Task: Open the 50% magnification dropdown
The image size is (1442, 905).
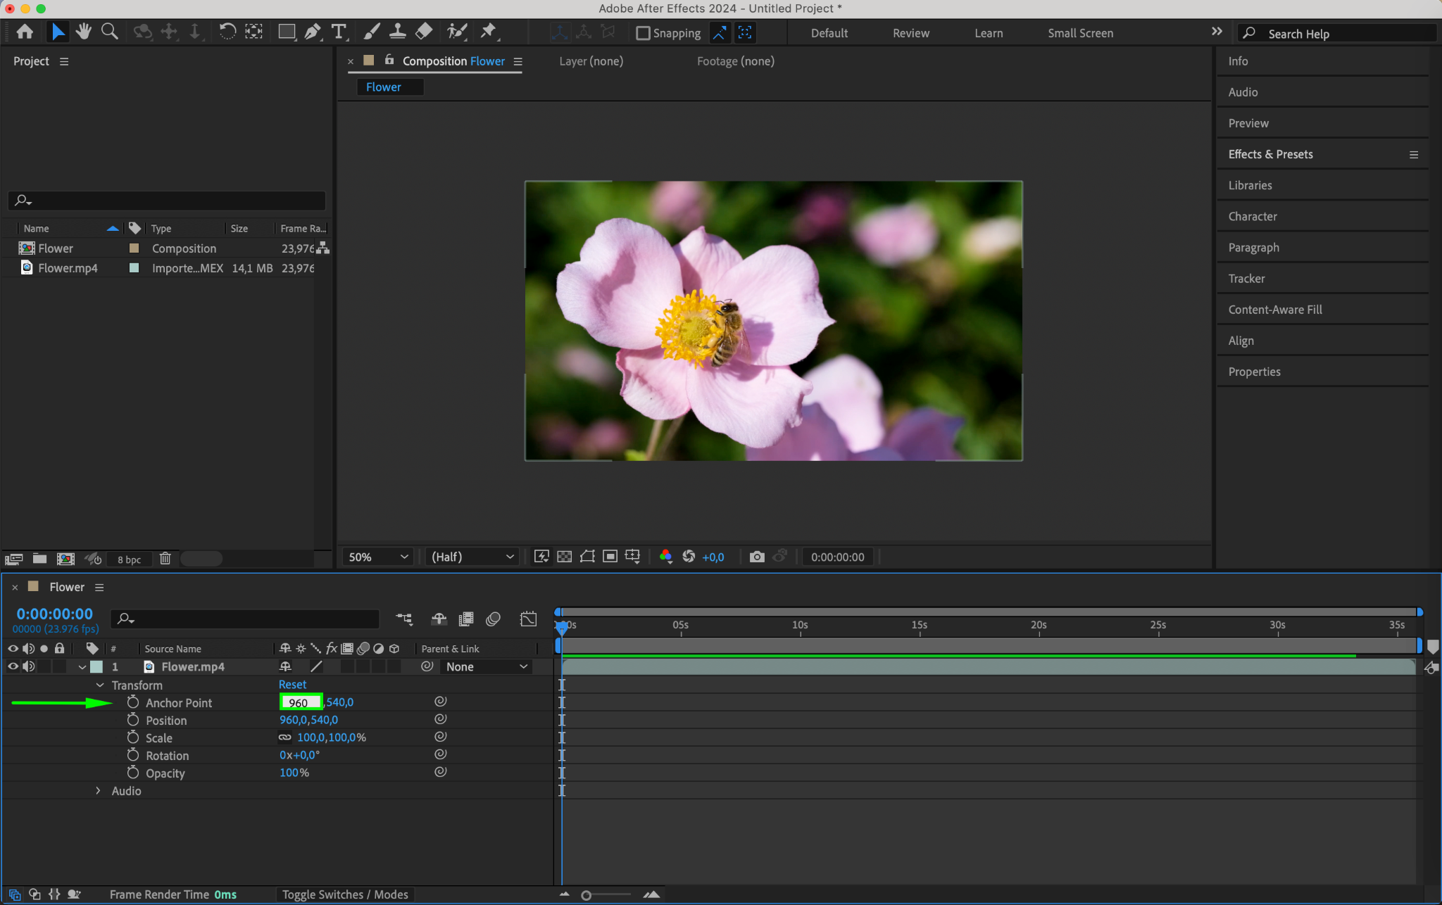Action: coord(378,557)
